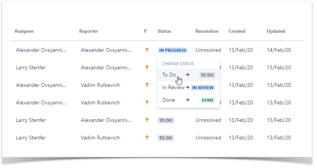
Task: Sort by Reporter column header
Action: tap(89, 31)
